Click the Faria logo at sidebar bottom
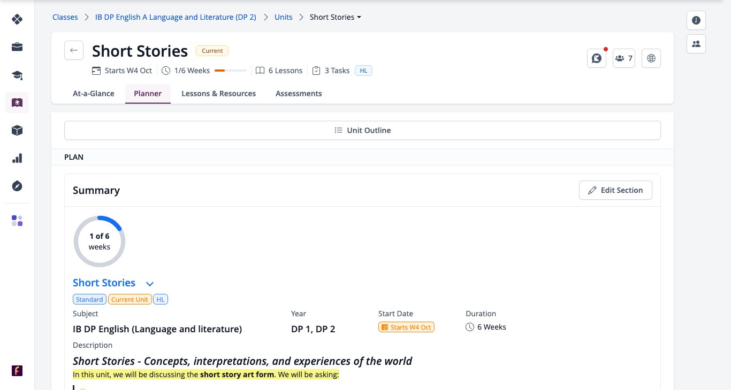731x390 pixels. [x=17, y=371]
